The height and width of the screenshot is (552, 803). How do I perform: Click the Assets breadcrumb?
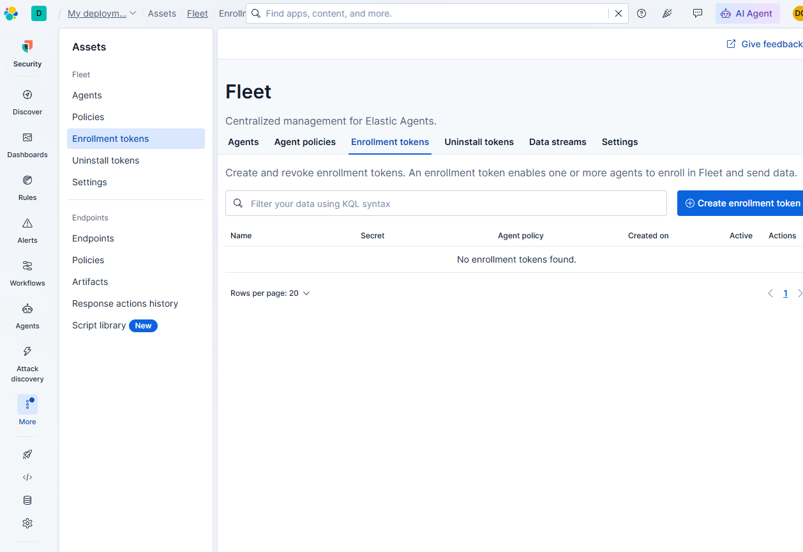pyautogui.click(x=162, y=13)
